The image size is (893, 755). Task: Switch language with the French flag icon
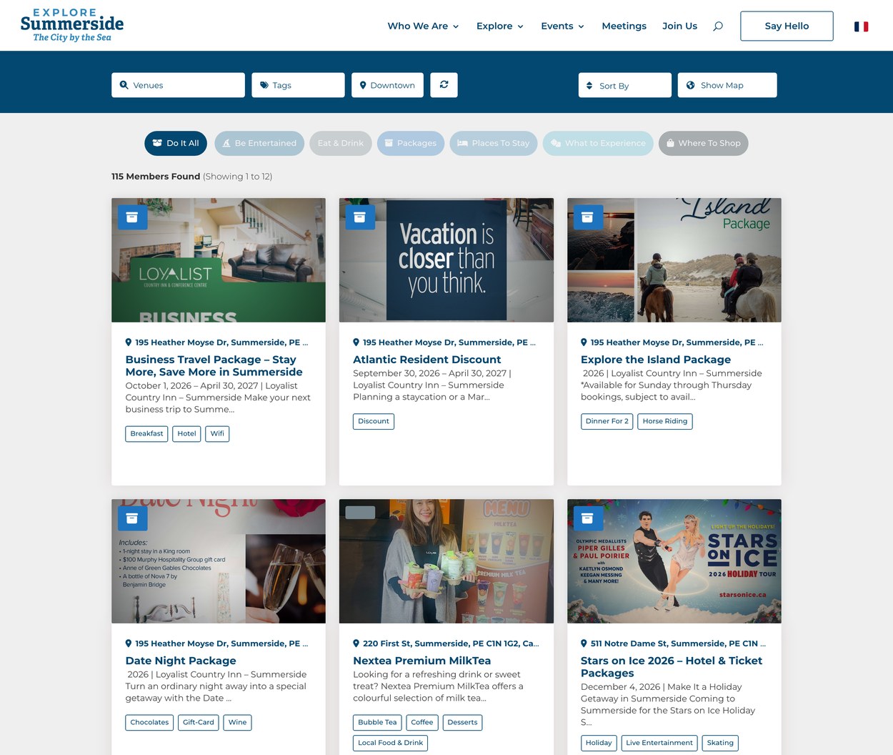[x=861, y=26]
